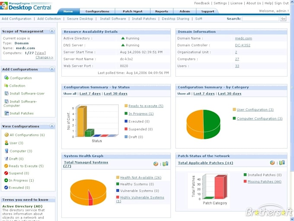Click the Go search button

point(283,19)
